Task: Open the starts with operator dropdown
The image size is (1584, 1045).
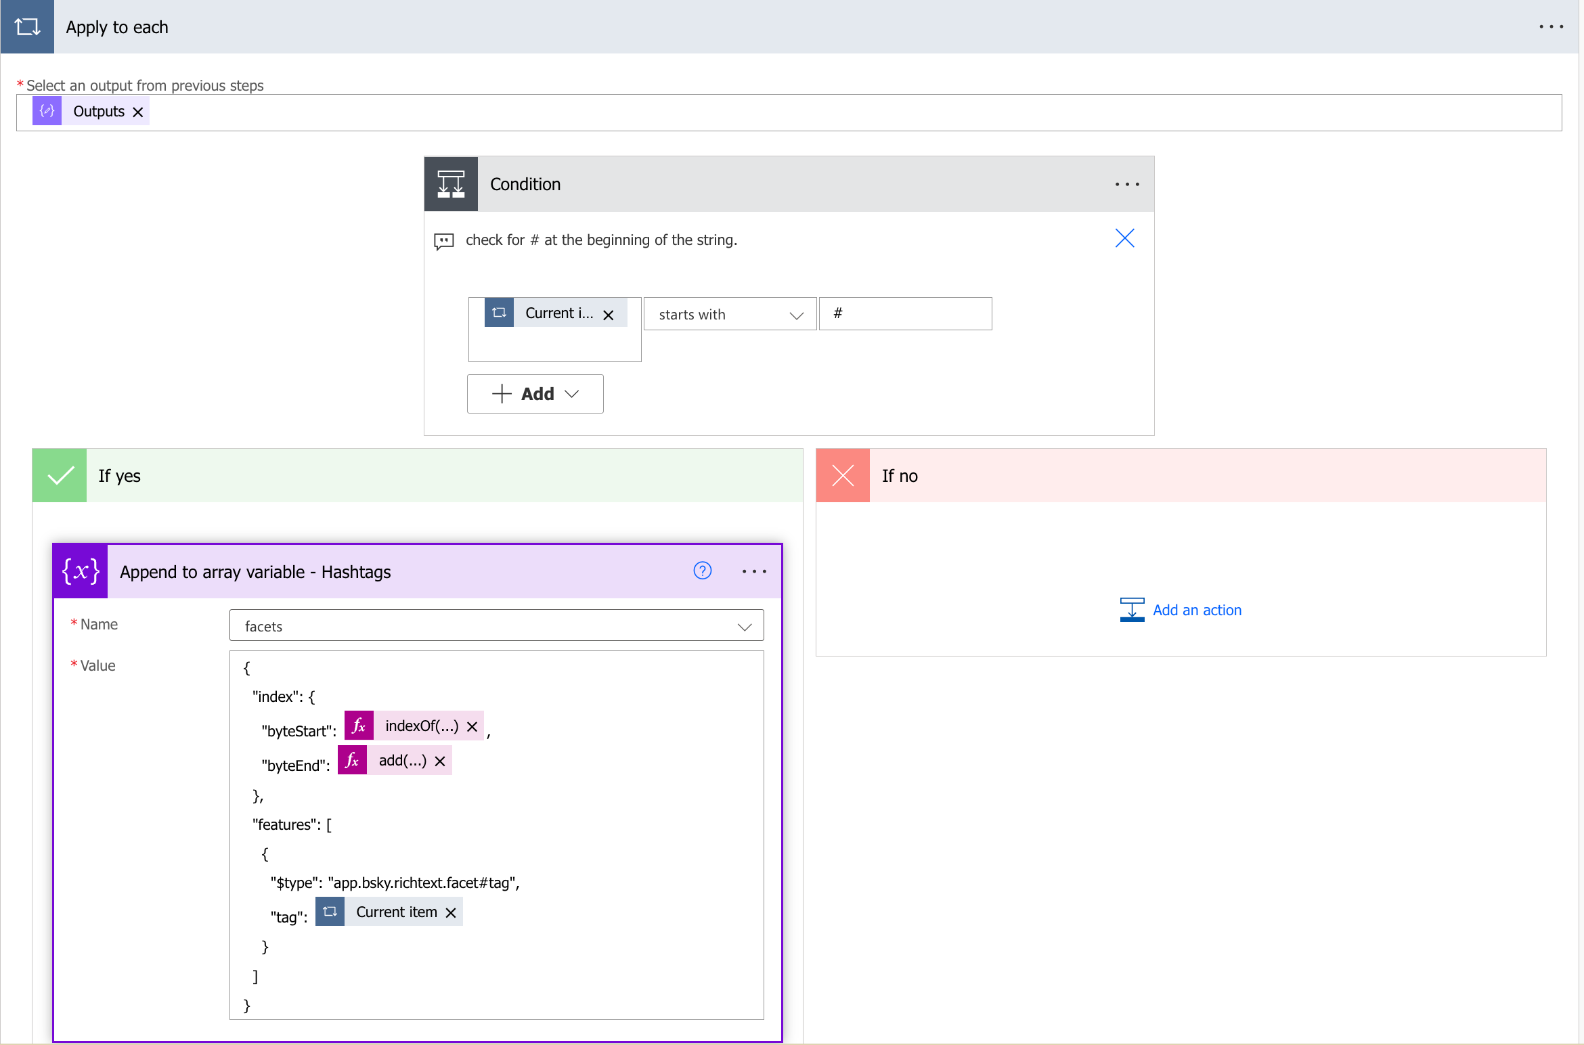Action: tap(730, 315)
